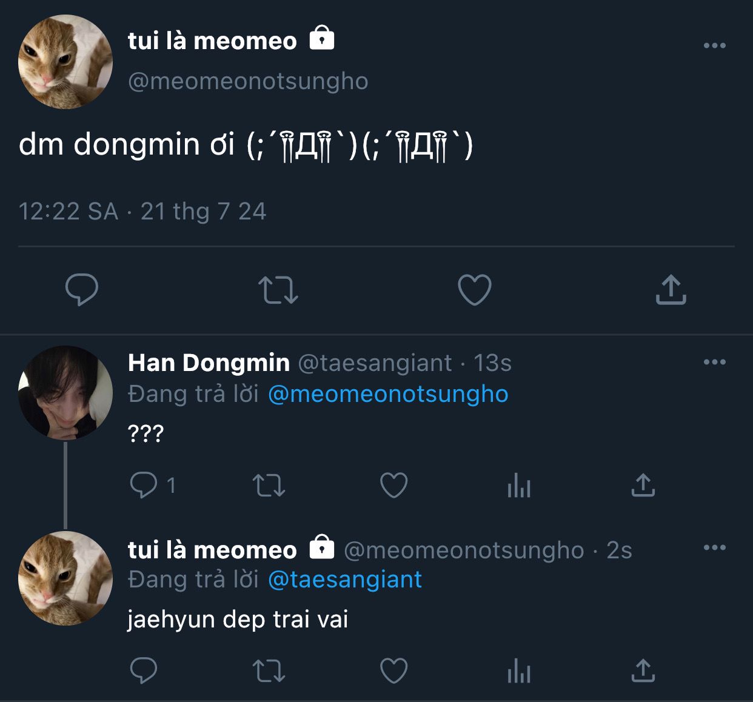Reply to the main dongmin tweet
The image size is (753, 702).
pos(82,289)
